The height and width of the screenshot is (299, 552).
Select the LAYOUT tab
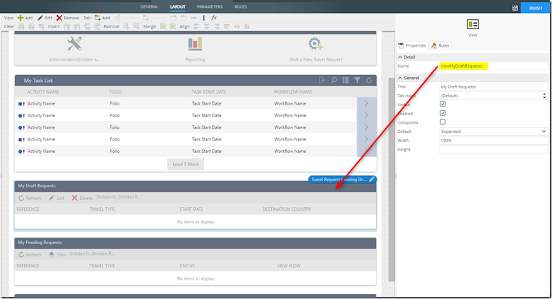pyautogui.click(x=177, y=7)
